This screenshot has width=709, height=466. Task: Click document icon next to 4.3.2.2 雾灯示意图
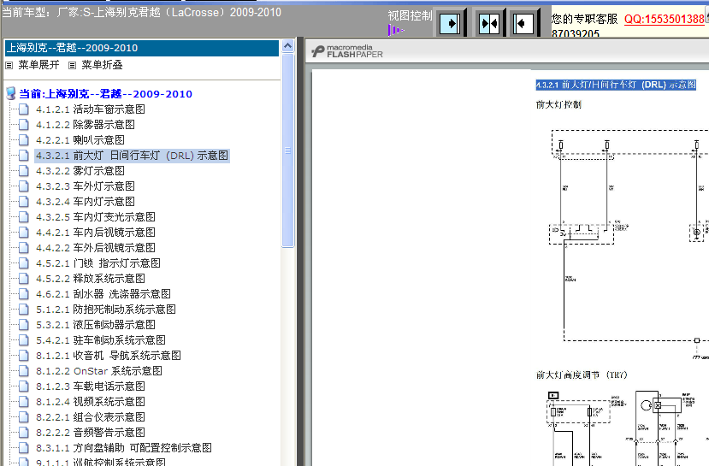[x=24, y=170]
